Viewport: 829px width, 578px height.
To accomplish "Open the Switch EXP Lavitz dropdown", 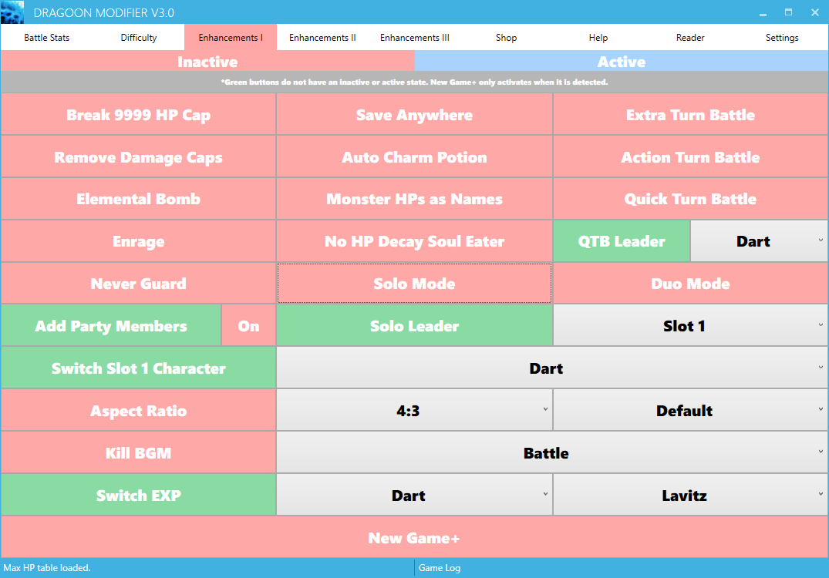I will click(x=690, y=496).
